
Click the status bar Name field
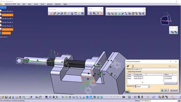[159, 101]
